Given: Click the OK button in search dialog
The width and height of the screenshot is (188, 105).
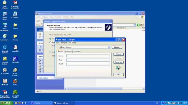Looking at the screenshot, I should (118, 75).
